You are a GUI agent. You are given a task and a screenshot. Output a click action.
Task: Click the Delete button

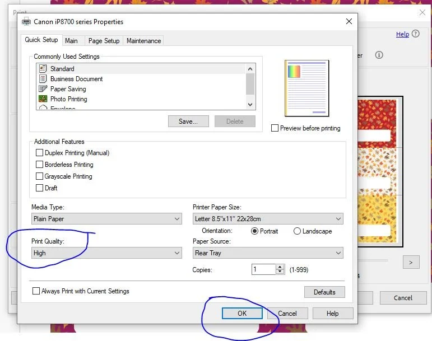(x=235, y=122)
